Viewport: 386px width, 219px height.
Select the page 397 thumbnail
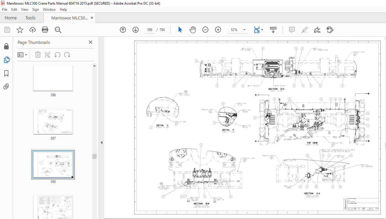[53, 121]
